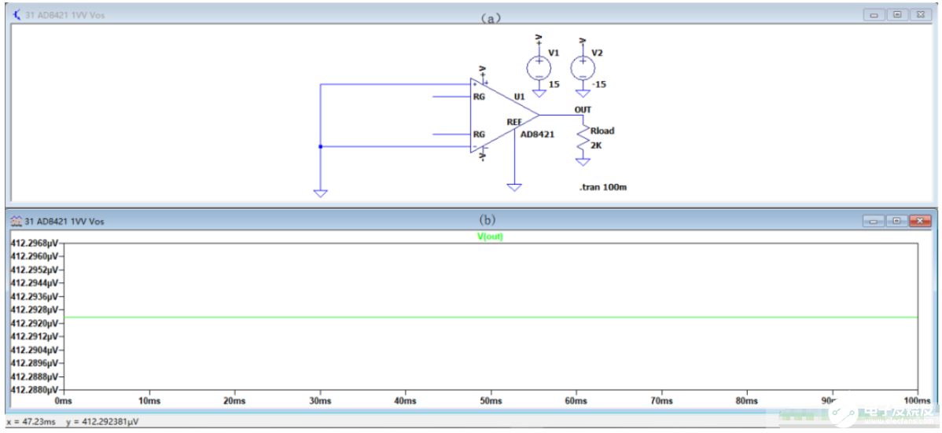Click ground symbol under V2 source
The image size is (942, 433).
coord(582,93)
